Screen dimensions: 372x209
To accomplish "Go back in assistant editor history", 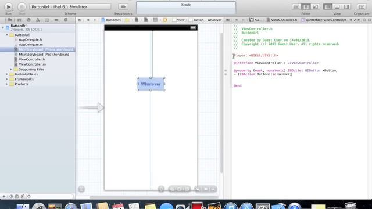I will point(236,20).
